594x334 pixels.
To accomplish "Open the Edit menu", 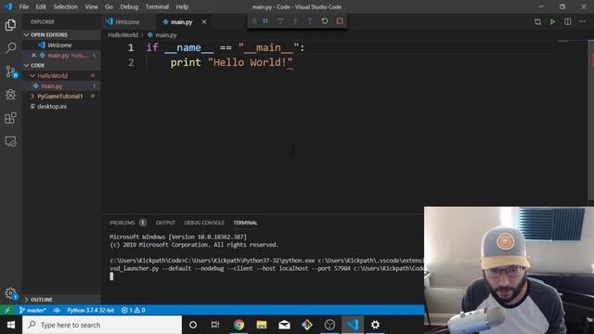I will click(41, 6).
